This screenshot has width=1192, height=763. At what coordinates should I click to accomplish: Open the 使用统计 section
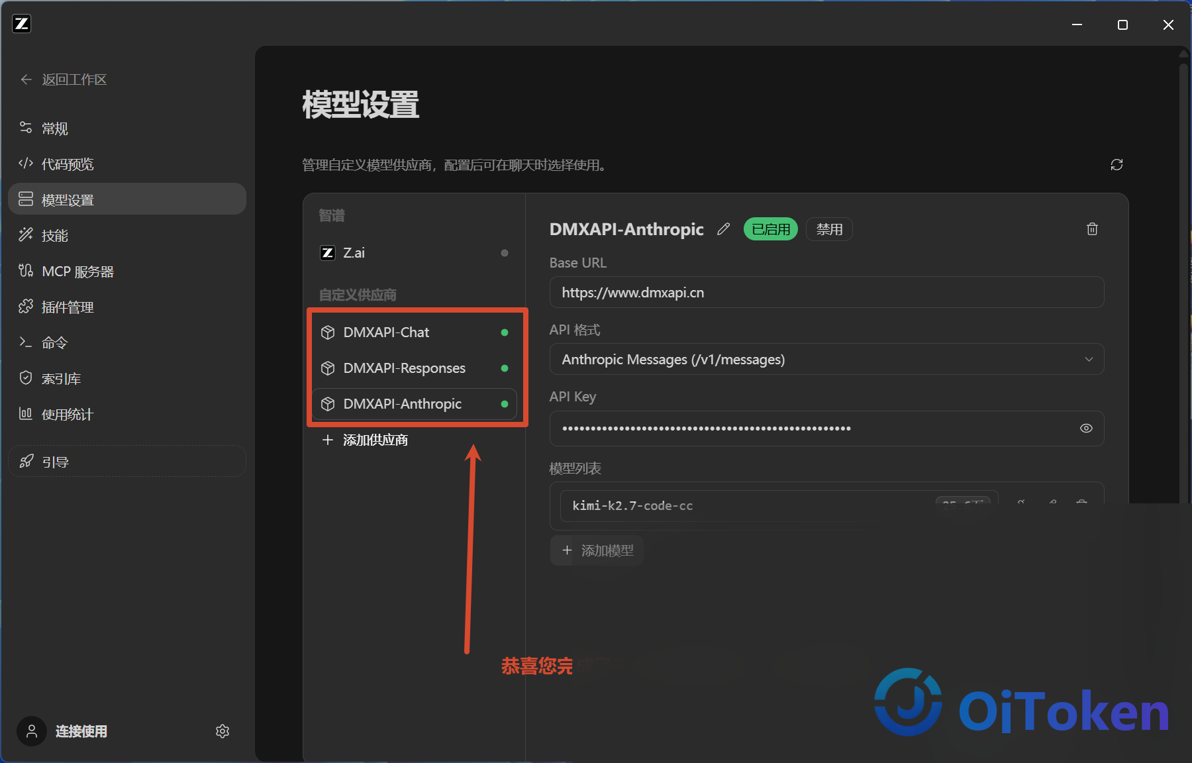(x=127, y=414)
